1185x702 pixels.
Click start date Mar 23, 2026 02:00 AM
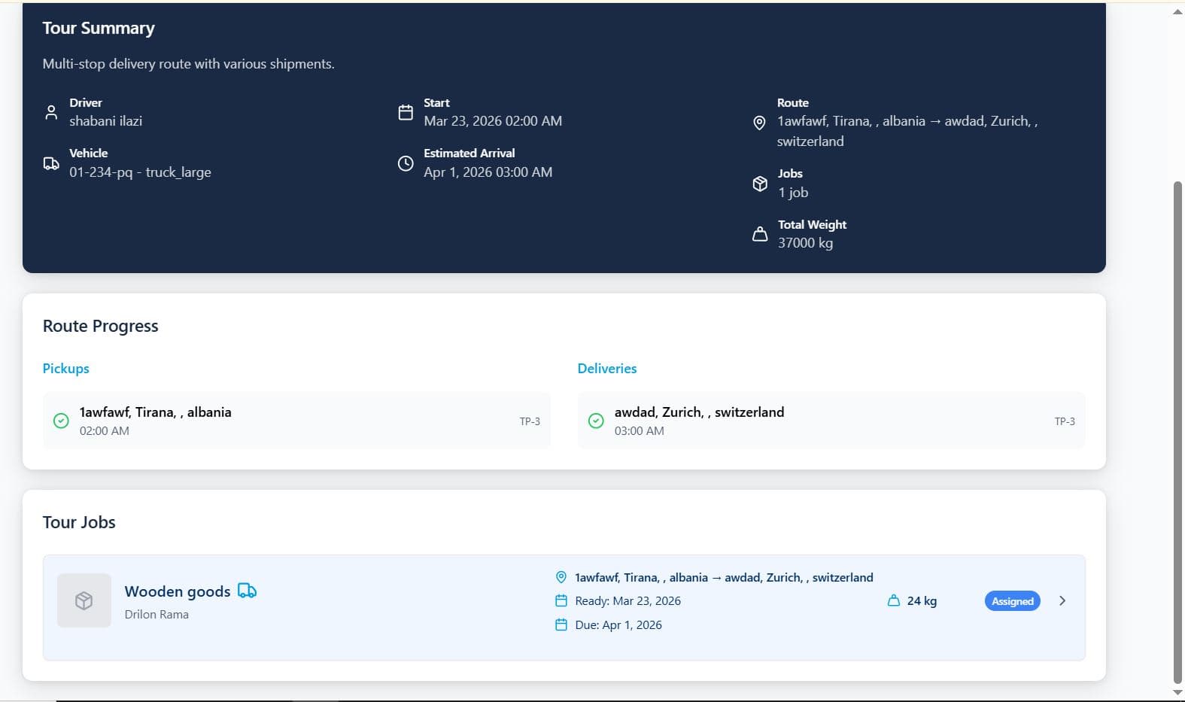point(493,121)
